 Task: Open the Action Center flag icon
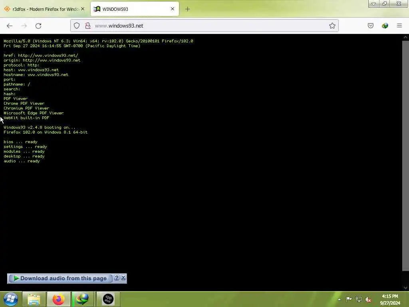point(349,299)
